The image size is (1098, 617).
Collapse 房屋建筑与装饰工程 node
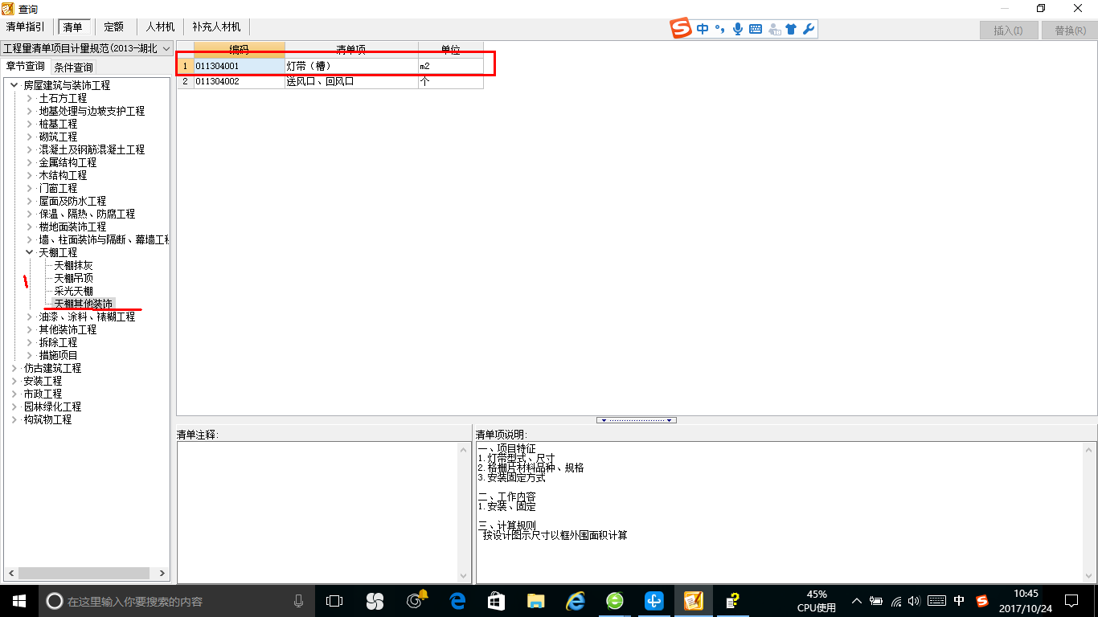pyautogui.click(x=14, y=85)
